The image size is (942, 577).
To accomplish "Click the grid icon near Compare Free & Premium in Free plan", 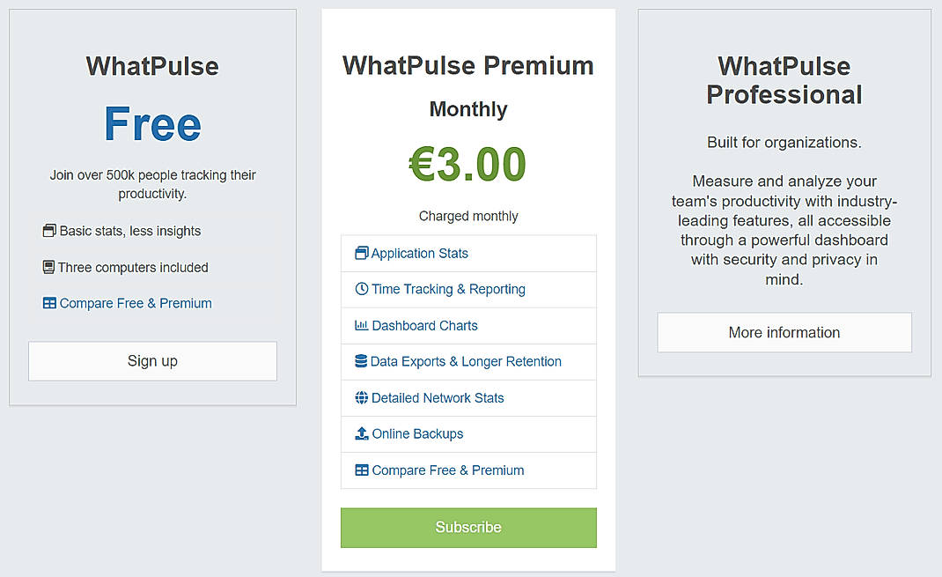I will pos(48,303).
